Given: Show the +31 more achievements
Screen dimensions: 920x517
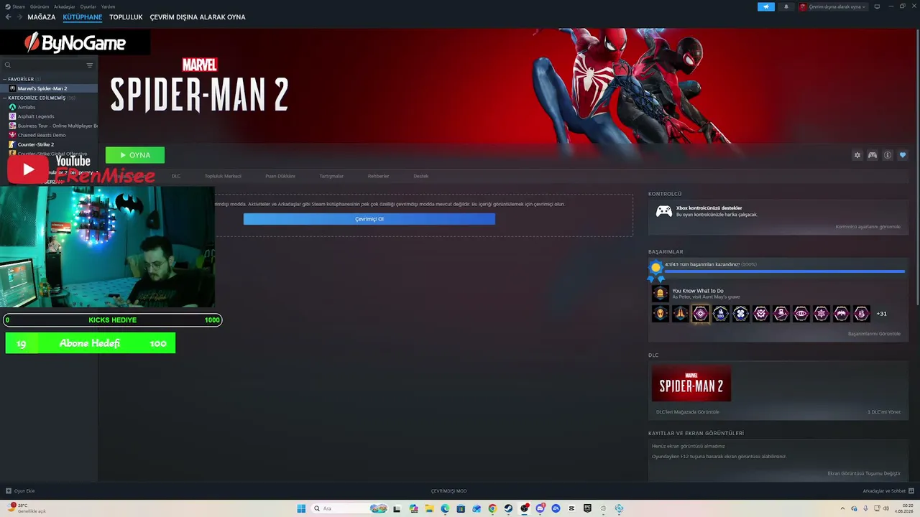Looking at the screenshot, I should click(x=882, y=314).
